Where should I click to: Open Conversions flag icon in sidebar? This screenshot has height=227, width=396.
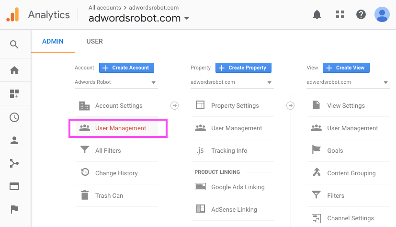14,209
